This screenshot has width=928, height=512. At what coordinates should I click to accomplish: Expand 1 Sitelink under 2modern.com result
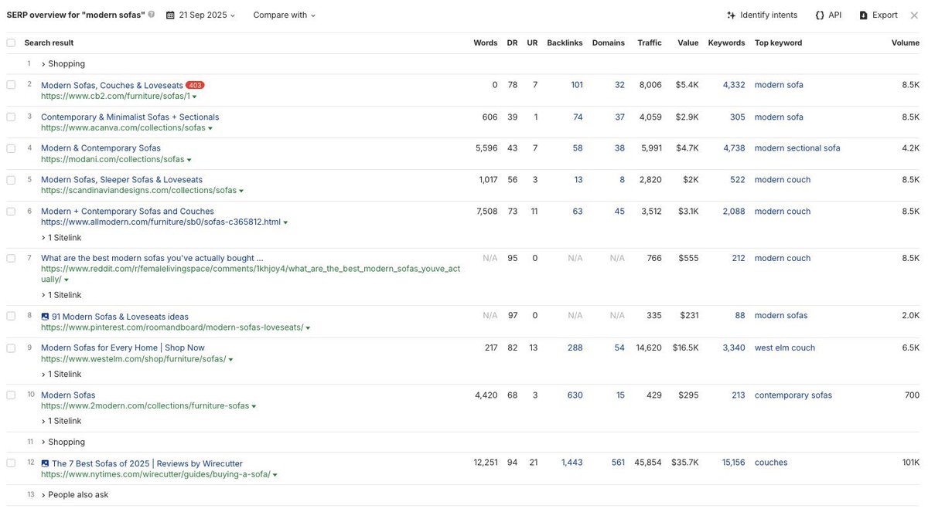61,421
